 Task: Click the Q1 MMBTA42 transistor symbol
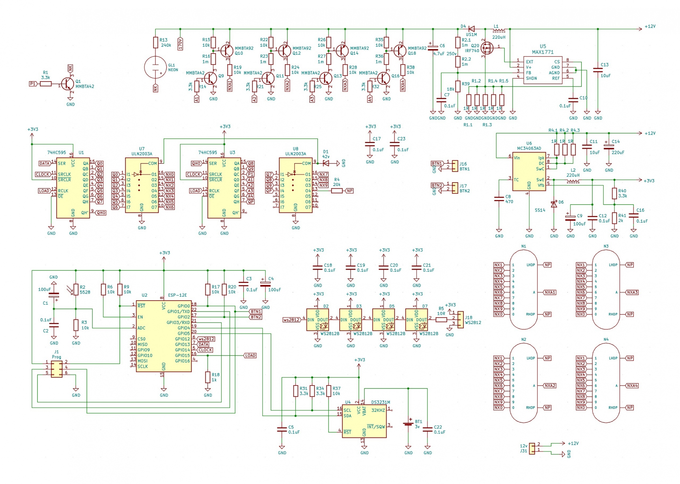click(x=68, y=84)
